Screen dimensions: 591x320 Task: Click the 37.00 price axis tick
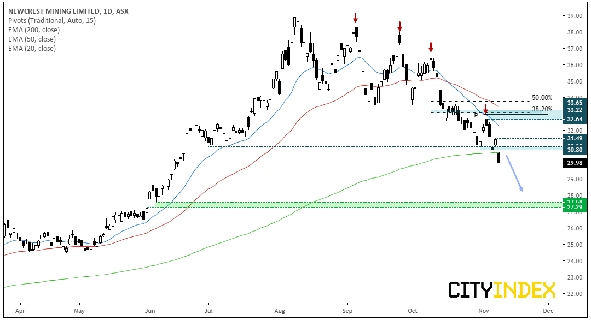575,49
